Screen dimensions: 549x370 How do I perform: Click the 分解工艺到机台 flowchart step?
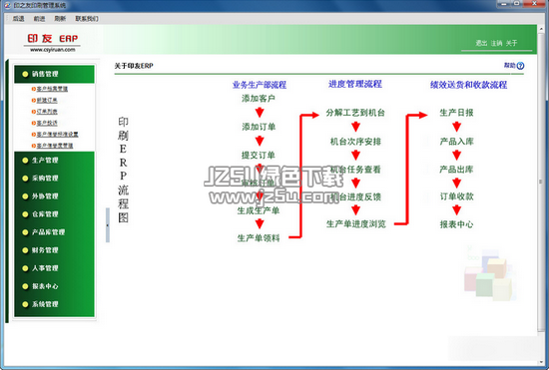pyautogui.click(x=355, y=113)
